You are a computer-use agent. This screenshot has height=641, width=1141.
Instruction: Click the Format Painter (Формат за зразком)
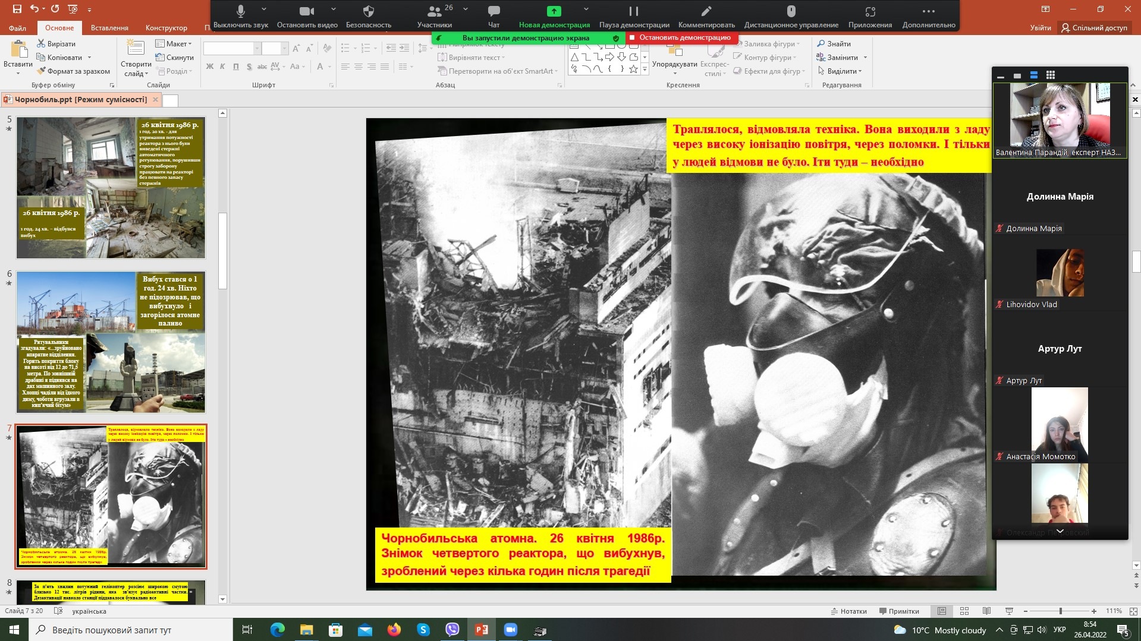tap(73, 71)
